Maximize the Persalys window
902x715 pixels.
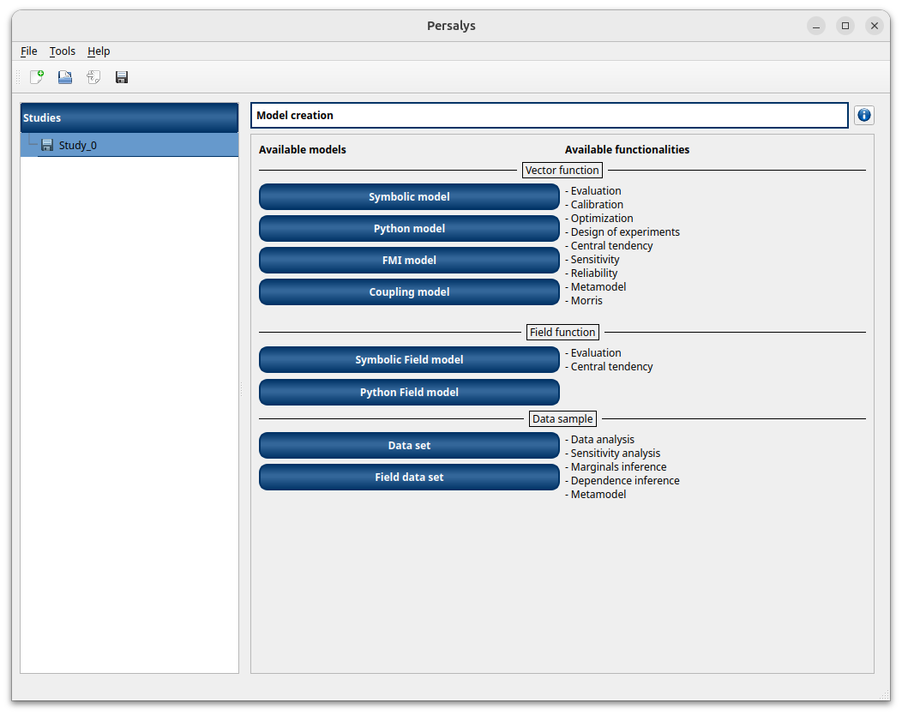tap(845, 26)
